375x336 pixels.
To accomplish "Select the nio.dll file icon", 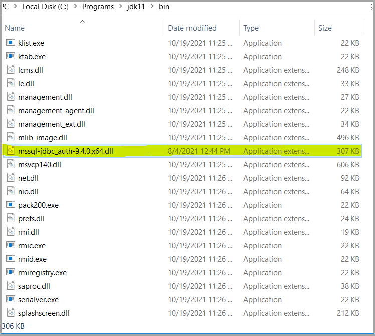I will pos(11,191).
